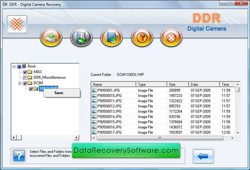This screenshot has height=170, width=250.
Task: Click the MISC folder icon
Action: pyautogui.click(x=30, y=72)
